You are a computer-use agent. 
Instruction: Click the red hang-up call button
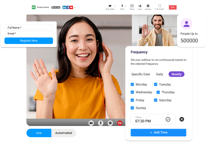click(120, 123)
